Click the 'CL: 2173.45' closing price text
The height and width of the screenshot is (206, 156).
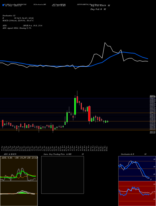[x=59, y=6]
